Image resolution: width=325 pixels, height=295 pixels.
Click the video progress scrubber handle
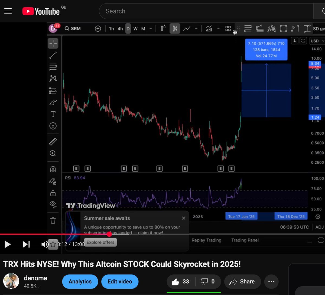coord(109,234)
